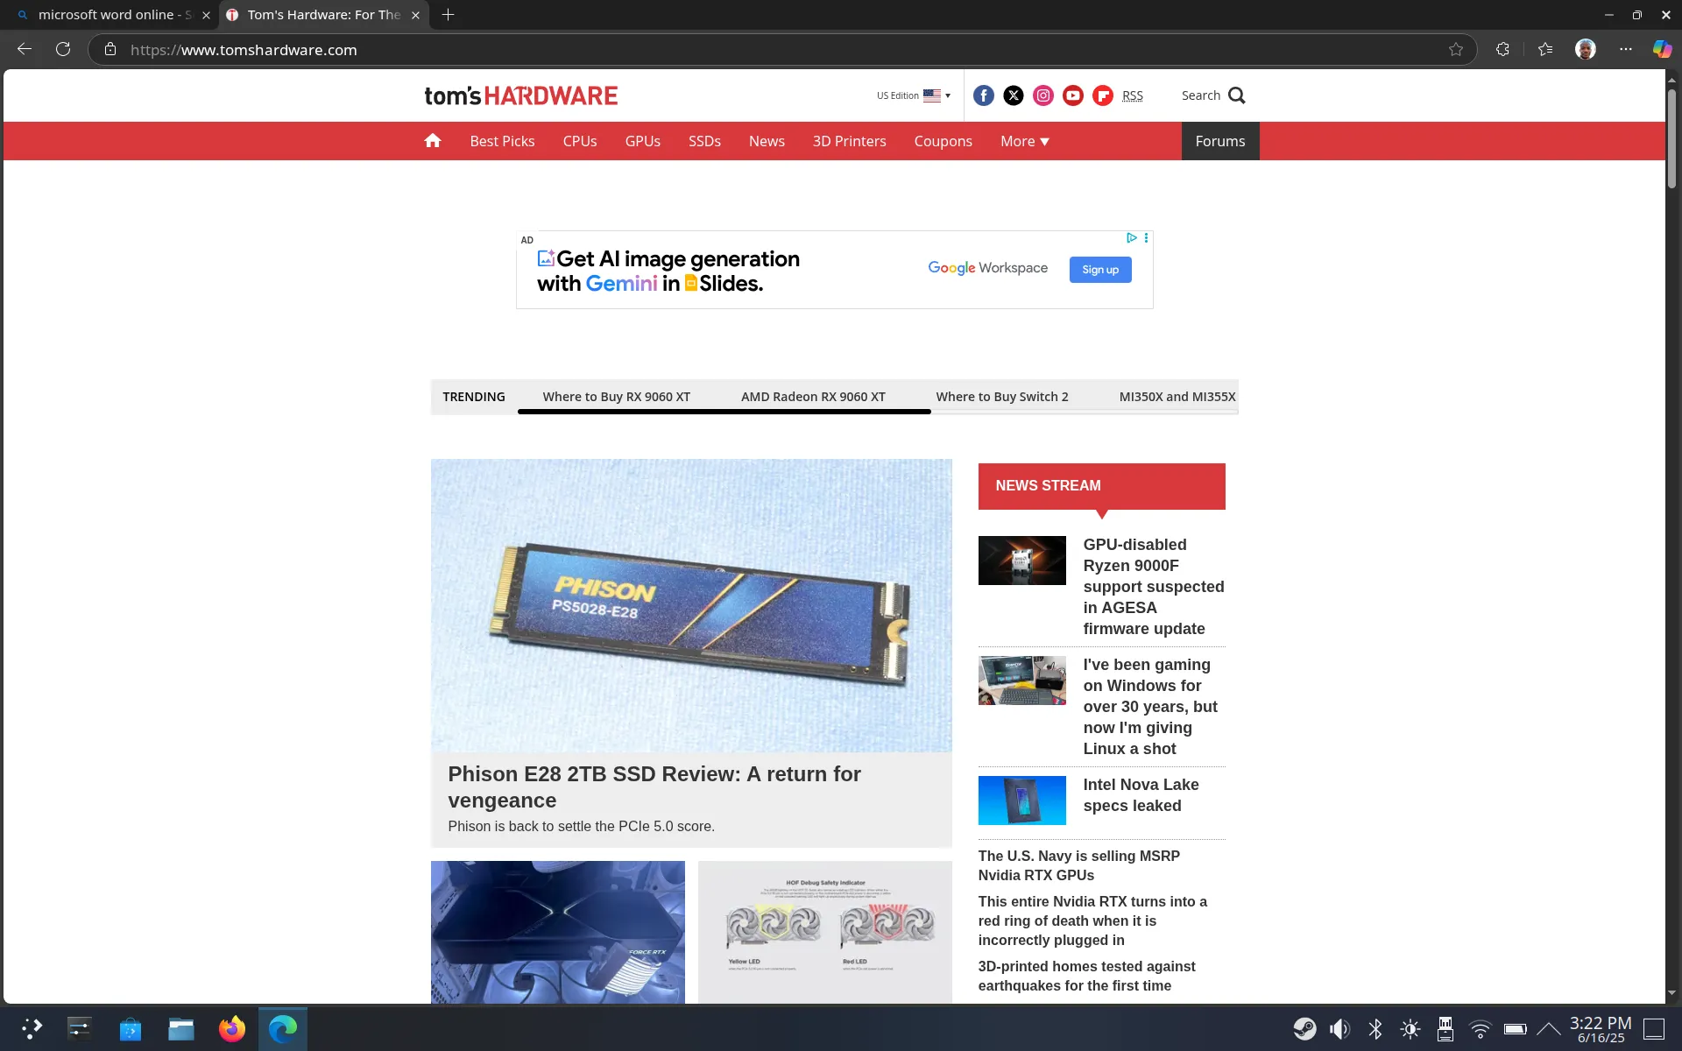1682x1051 pixels.
Task: Expand the US Edition region dropdown
Action: tap(914, 95)
